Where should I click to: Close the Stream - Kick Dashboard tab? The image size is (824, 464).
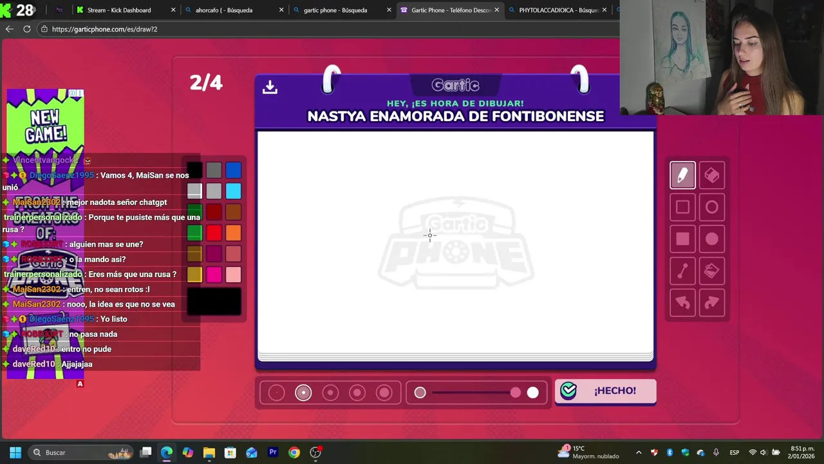[173, 10]
